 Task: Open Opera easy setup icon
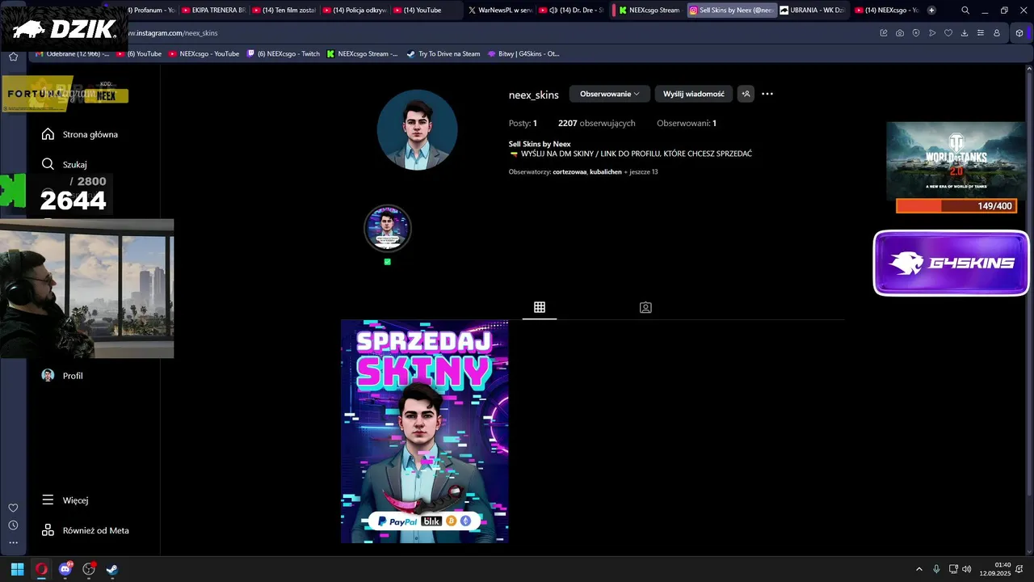(x=981, y=33)
